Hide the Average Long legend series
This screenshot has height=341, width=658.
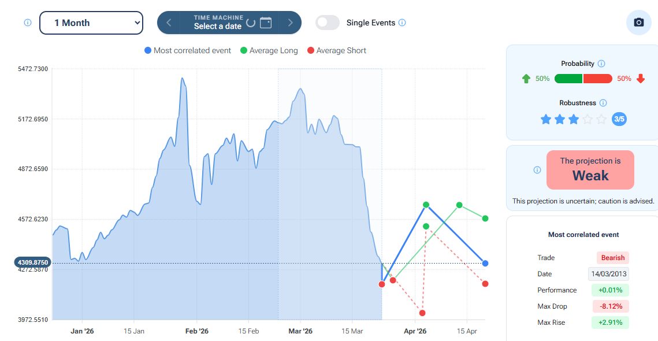[269, 50]
